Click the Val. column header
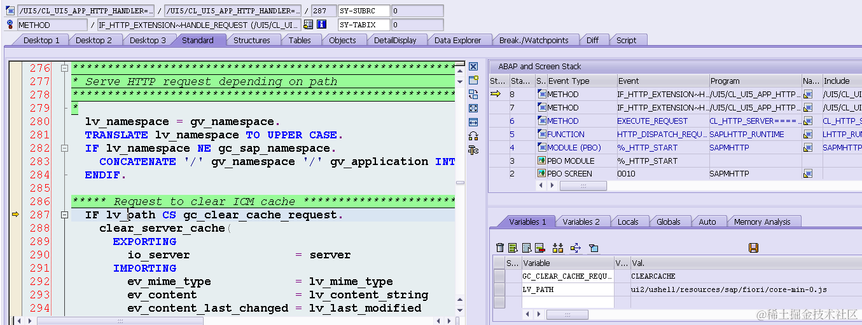 [746, 263]
